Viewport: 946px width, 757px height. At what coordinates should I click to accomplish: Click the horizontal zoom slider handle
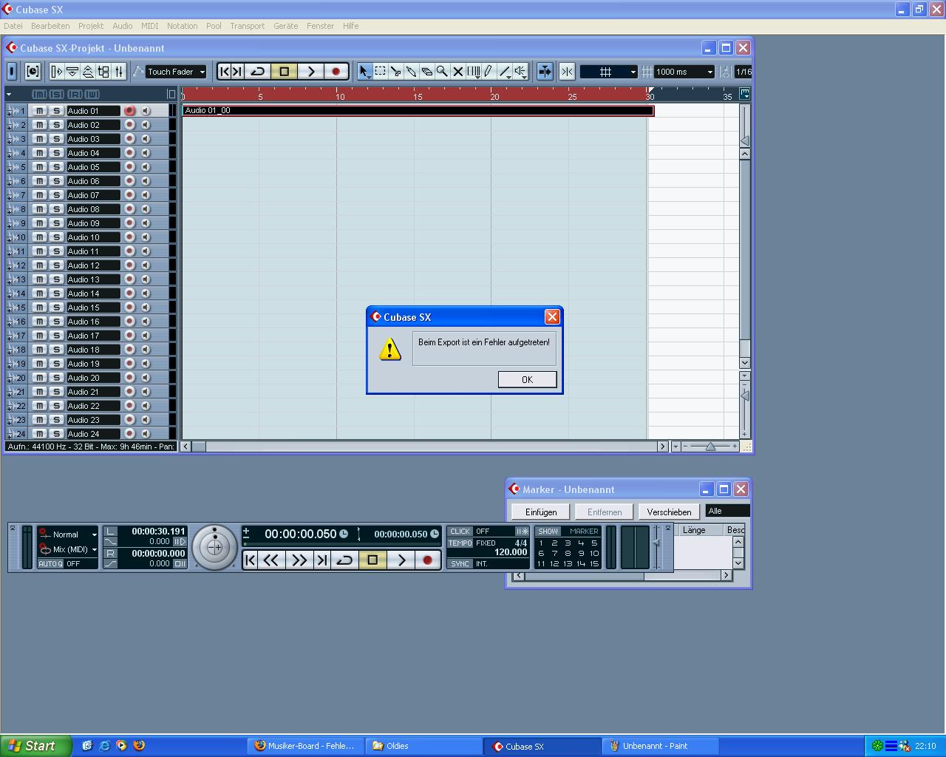[x=710, y=447]
